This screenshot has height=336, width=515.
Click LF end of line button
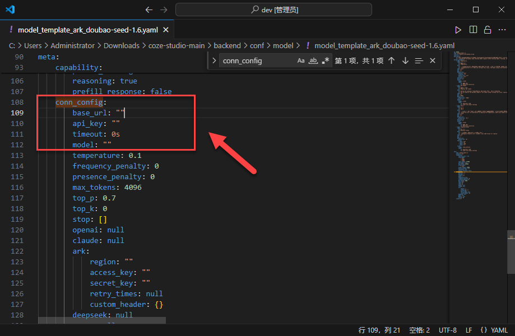[x=468, y=330]
